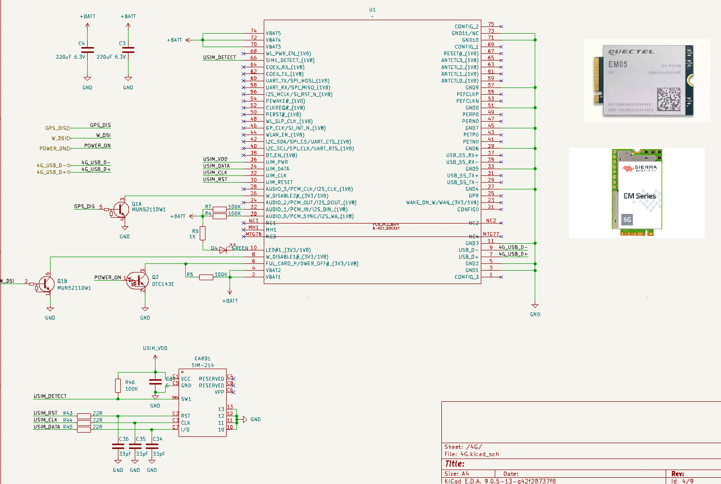Click the U1 reference designator text
This screenshot has height=484, width=721.
coord(372,10)
